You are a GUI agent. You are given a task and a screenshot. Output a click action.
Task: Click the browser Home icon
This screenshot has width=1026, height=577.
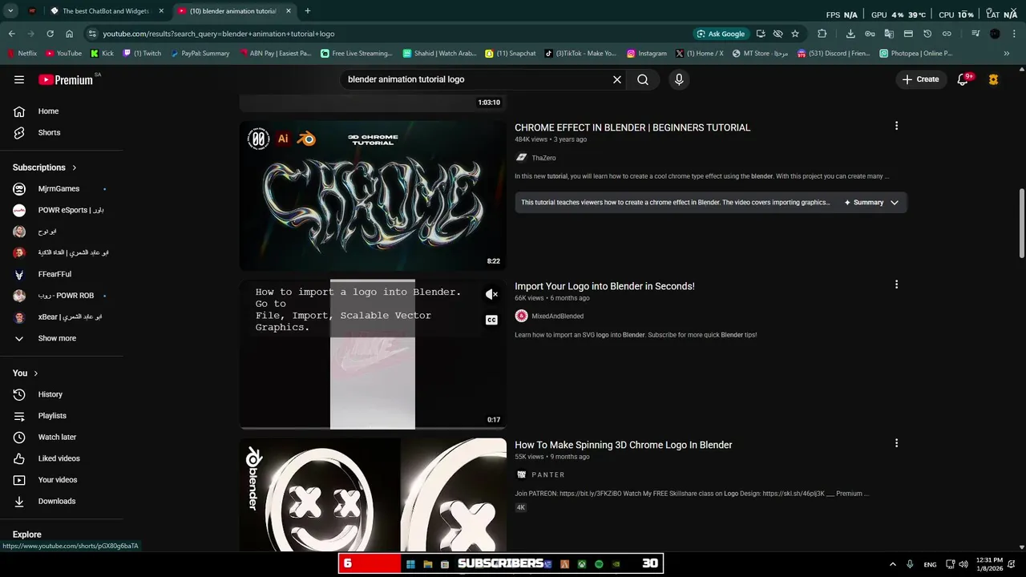pos(69,34)
